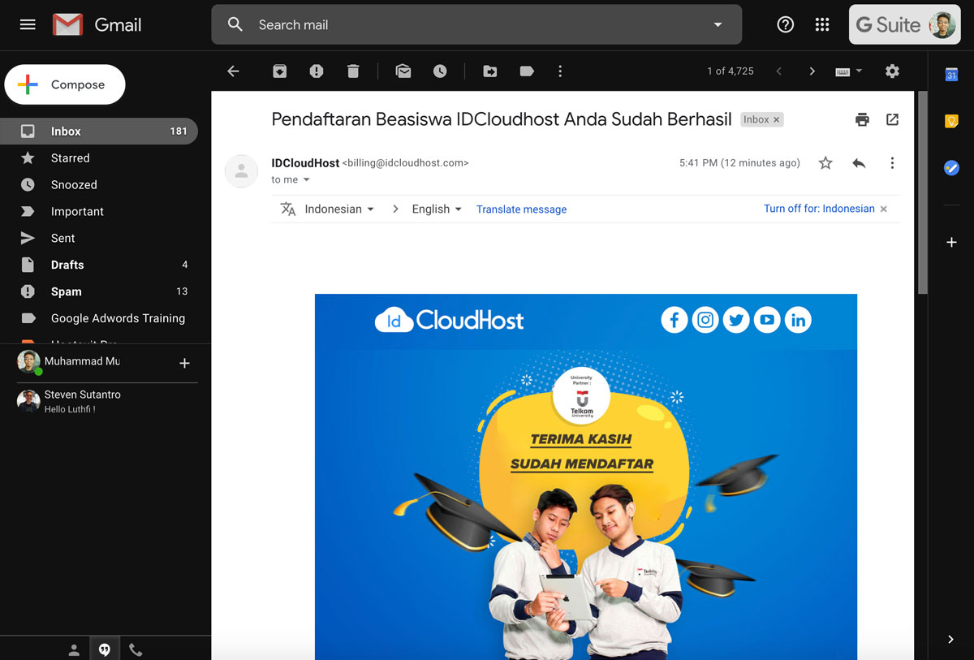Open the Google Tasks side panel

[951, 168]
